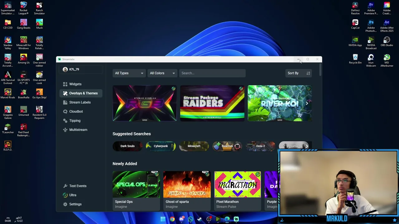Click the overlay search field
This screenshot has height=224, width=399.
212,73
